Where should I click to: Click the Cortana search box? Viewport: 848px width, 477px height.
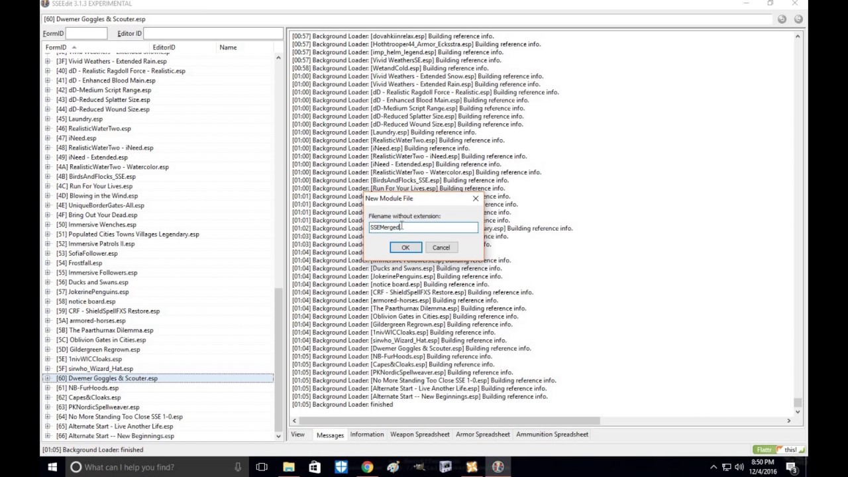[x=157, y=467]
